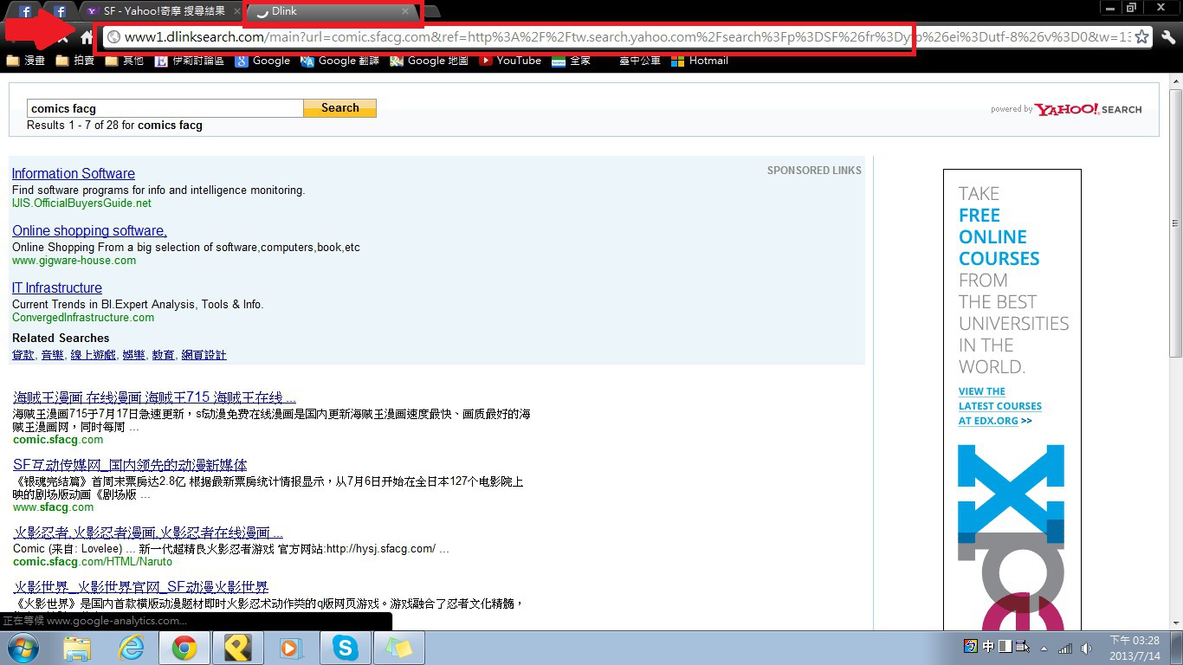Open the Google 翻譯 bookmark
The image size is (1183, 665).
click(x=339, y=61)
